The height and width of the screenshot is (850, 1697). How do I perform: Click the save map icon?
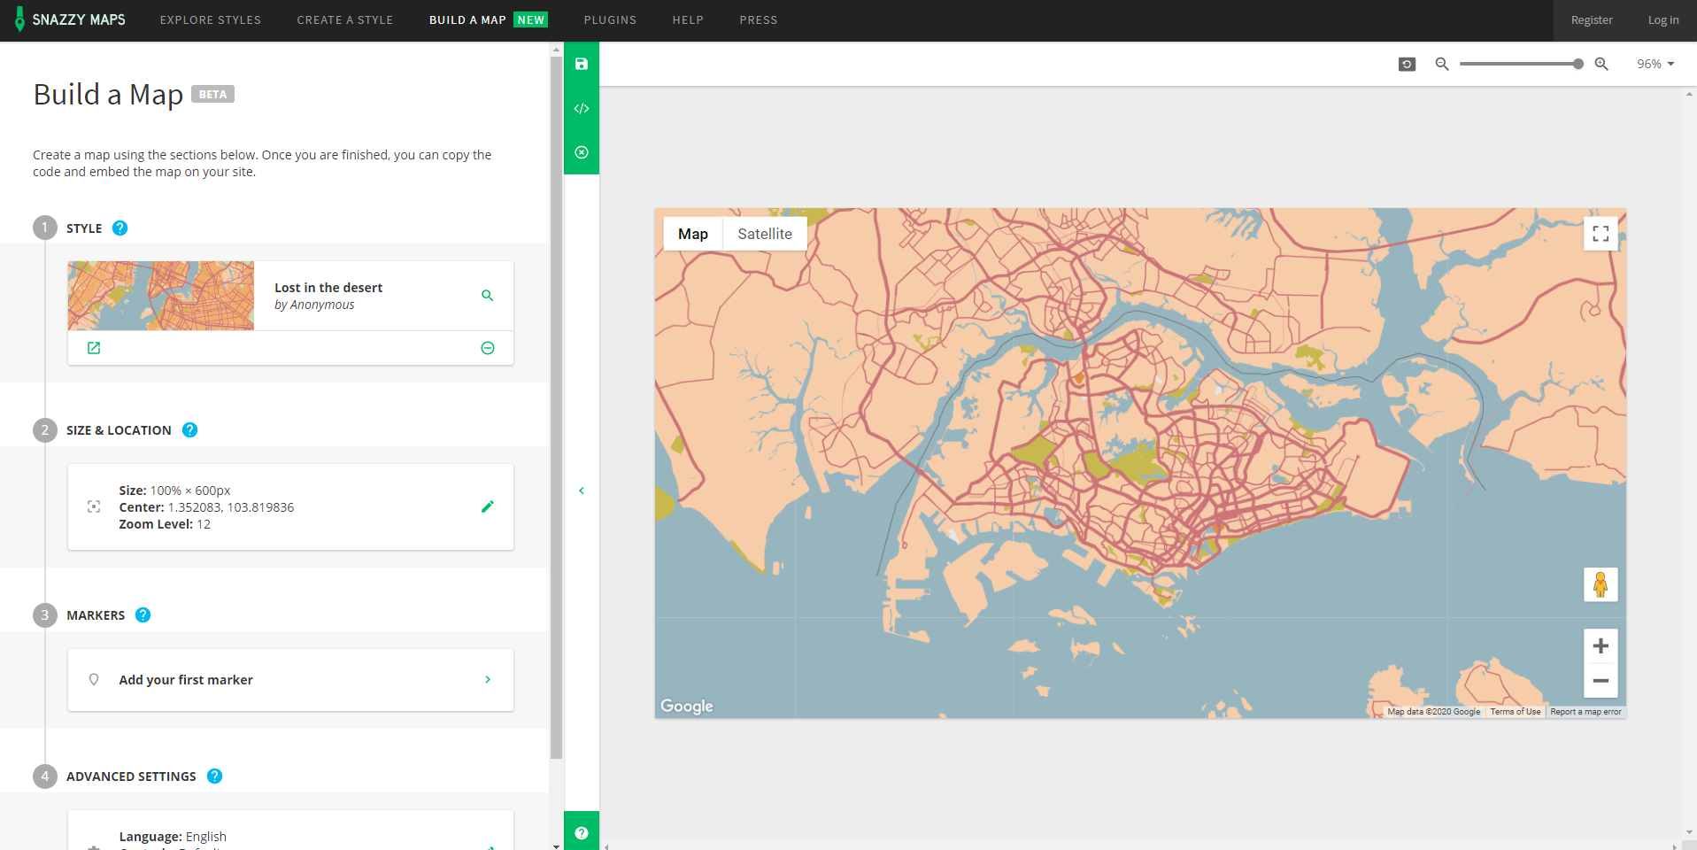[x=582, y=64]
